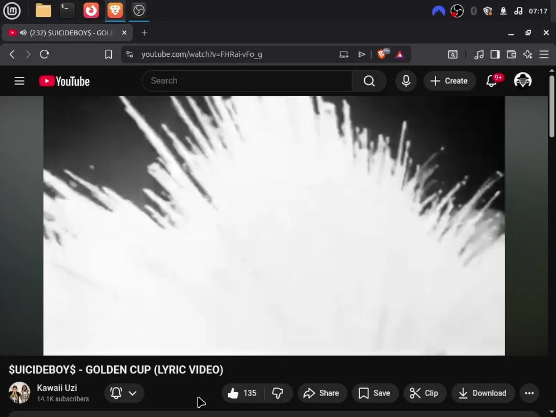Viewport: 556px width, 417px height.
Task: Open the 07:17 clock calendar
Action: pos(538,11)
